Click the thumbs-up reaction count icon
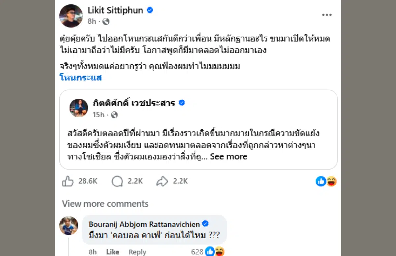396x256 pixels. tap(321, 181)
